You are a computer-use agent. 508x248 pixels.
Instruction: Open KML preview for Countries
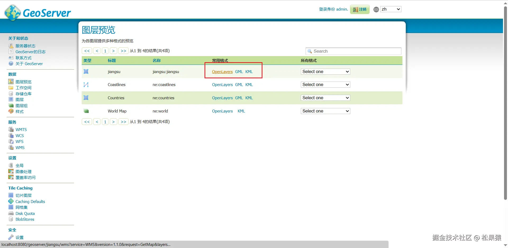(x=249, y=98)
